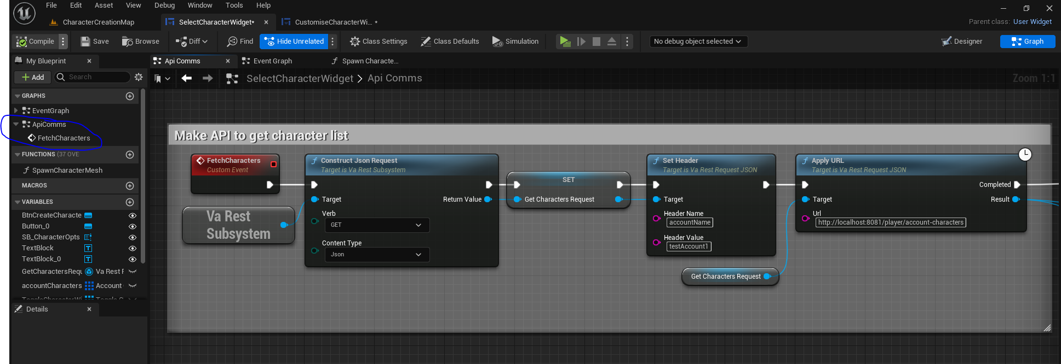Click the Url input on Apply URL

click(x=891, y=222)
